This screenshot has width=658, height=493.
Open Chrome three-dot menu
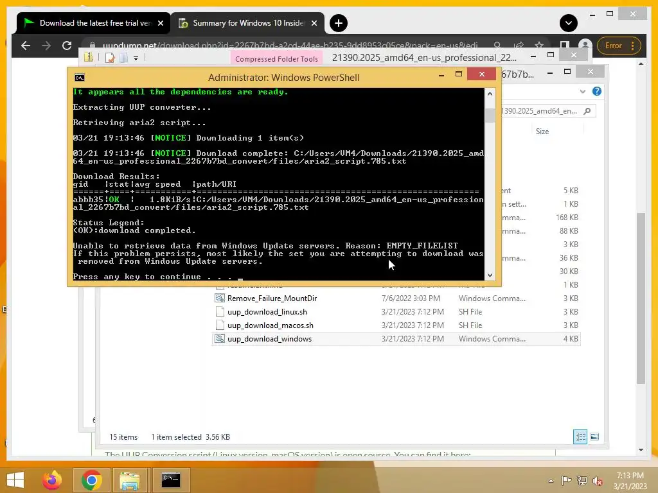[632, 46]
